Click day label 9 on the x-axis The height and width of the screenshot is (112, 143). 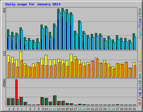[43, 109]
